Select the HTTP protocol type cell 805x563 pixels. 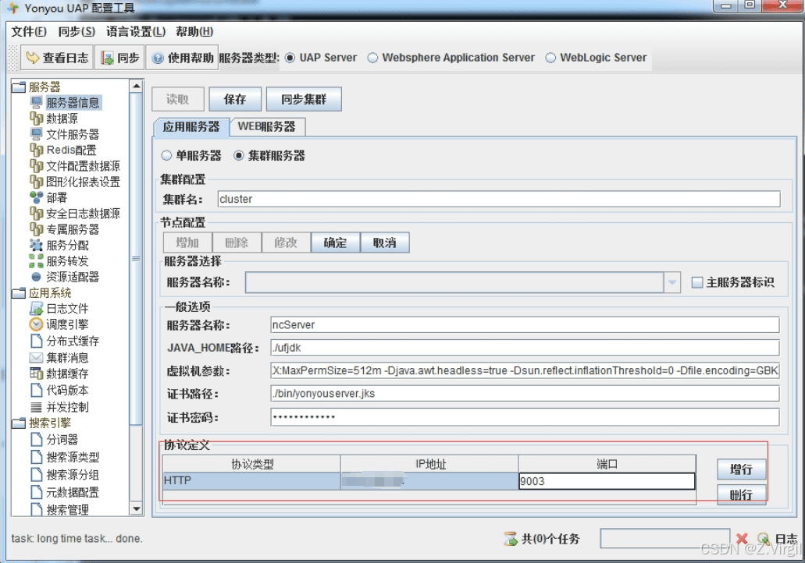click(251, 481)
